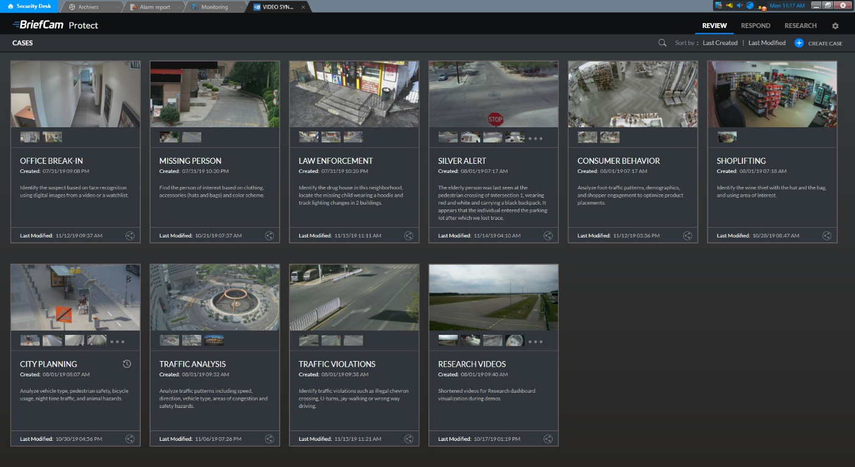Open the Monitoring tab
Screen dimensions: 855x467
213,7
